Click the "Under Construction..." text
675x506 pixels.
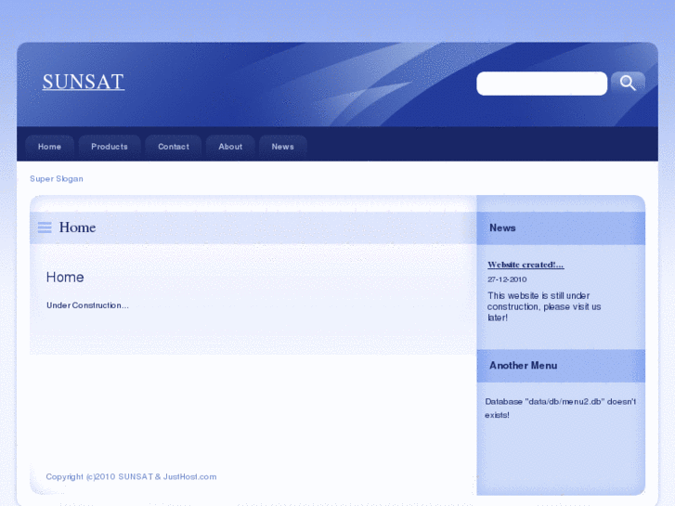87,305
